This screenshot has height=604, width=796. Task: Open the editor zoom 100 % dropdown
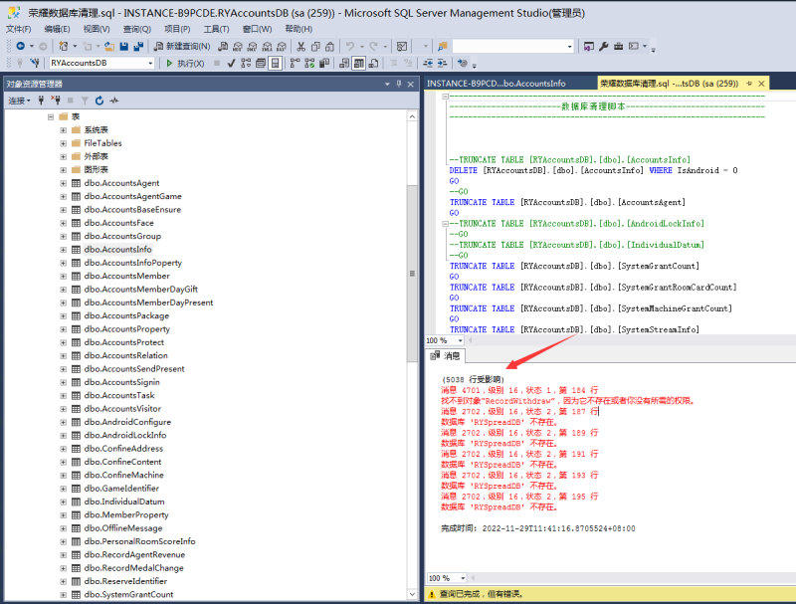(x=460, y=340)
